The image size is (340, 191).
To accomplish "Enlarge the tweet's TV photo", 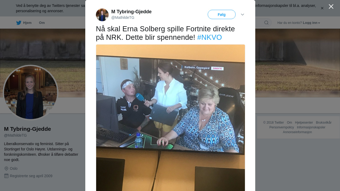I will 171,118.
